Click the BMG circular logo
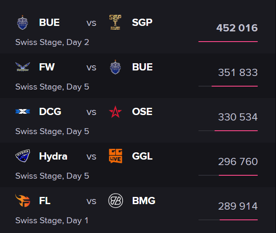The width and height of the screenshot is (276, 233). click(115, 201)
